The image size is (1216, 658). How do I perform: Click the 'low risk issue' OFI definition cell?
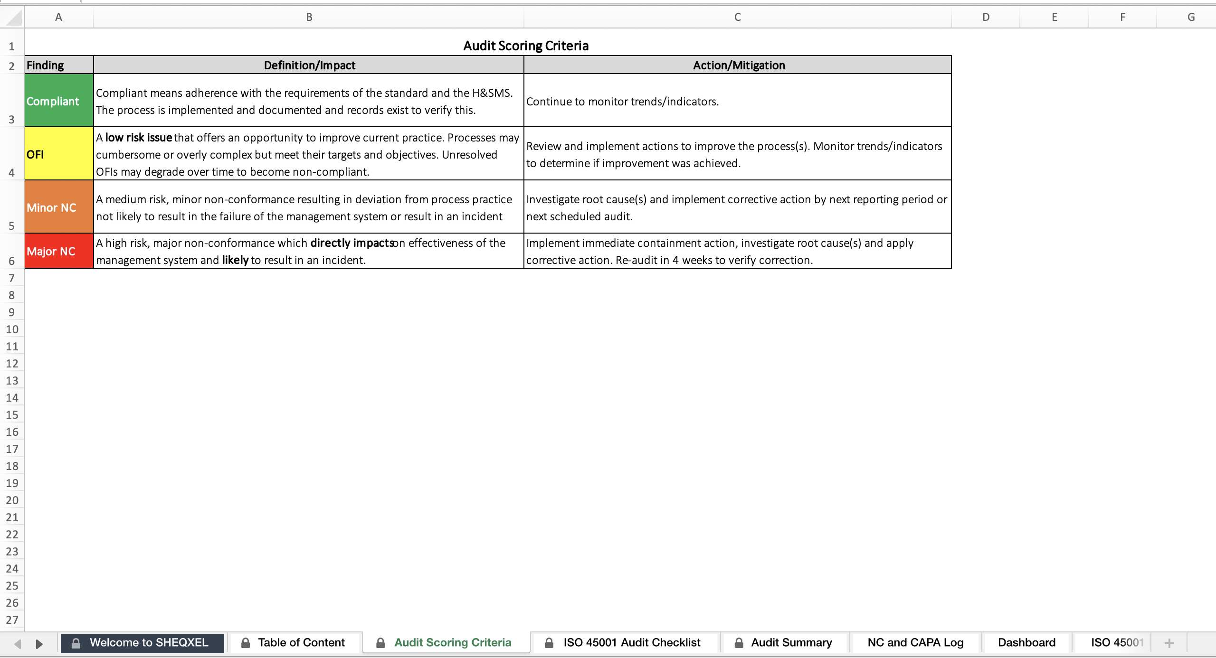[x=309, y=153]
